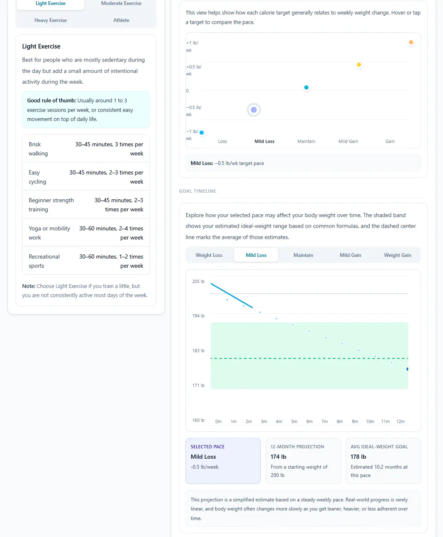This screenshot has height=537, width=443.
Task: Click the 12-month endpoint on timeline chart
Action: pyautogui.click(x=407, y=369)
